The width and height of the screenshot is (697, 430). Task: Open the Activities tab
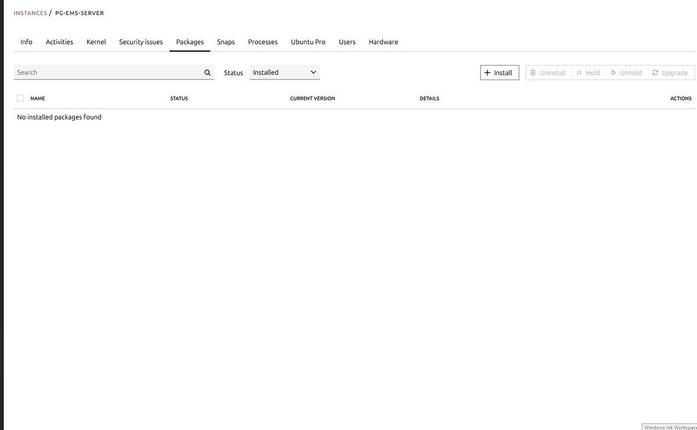coord(59,42)
